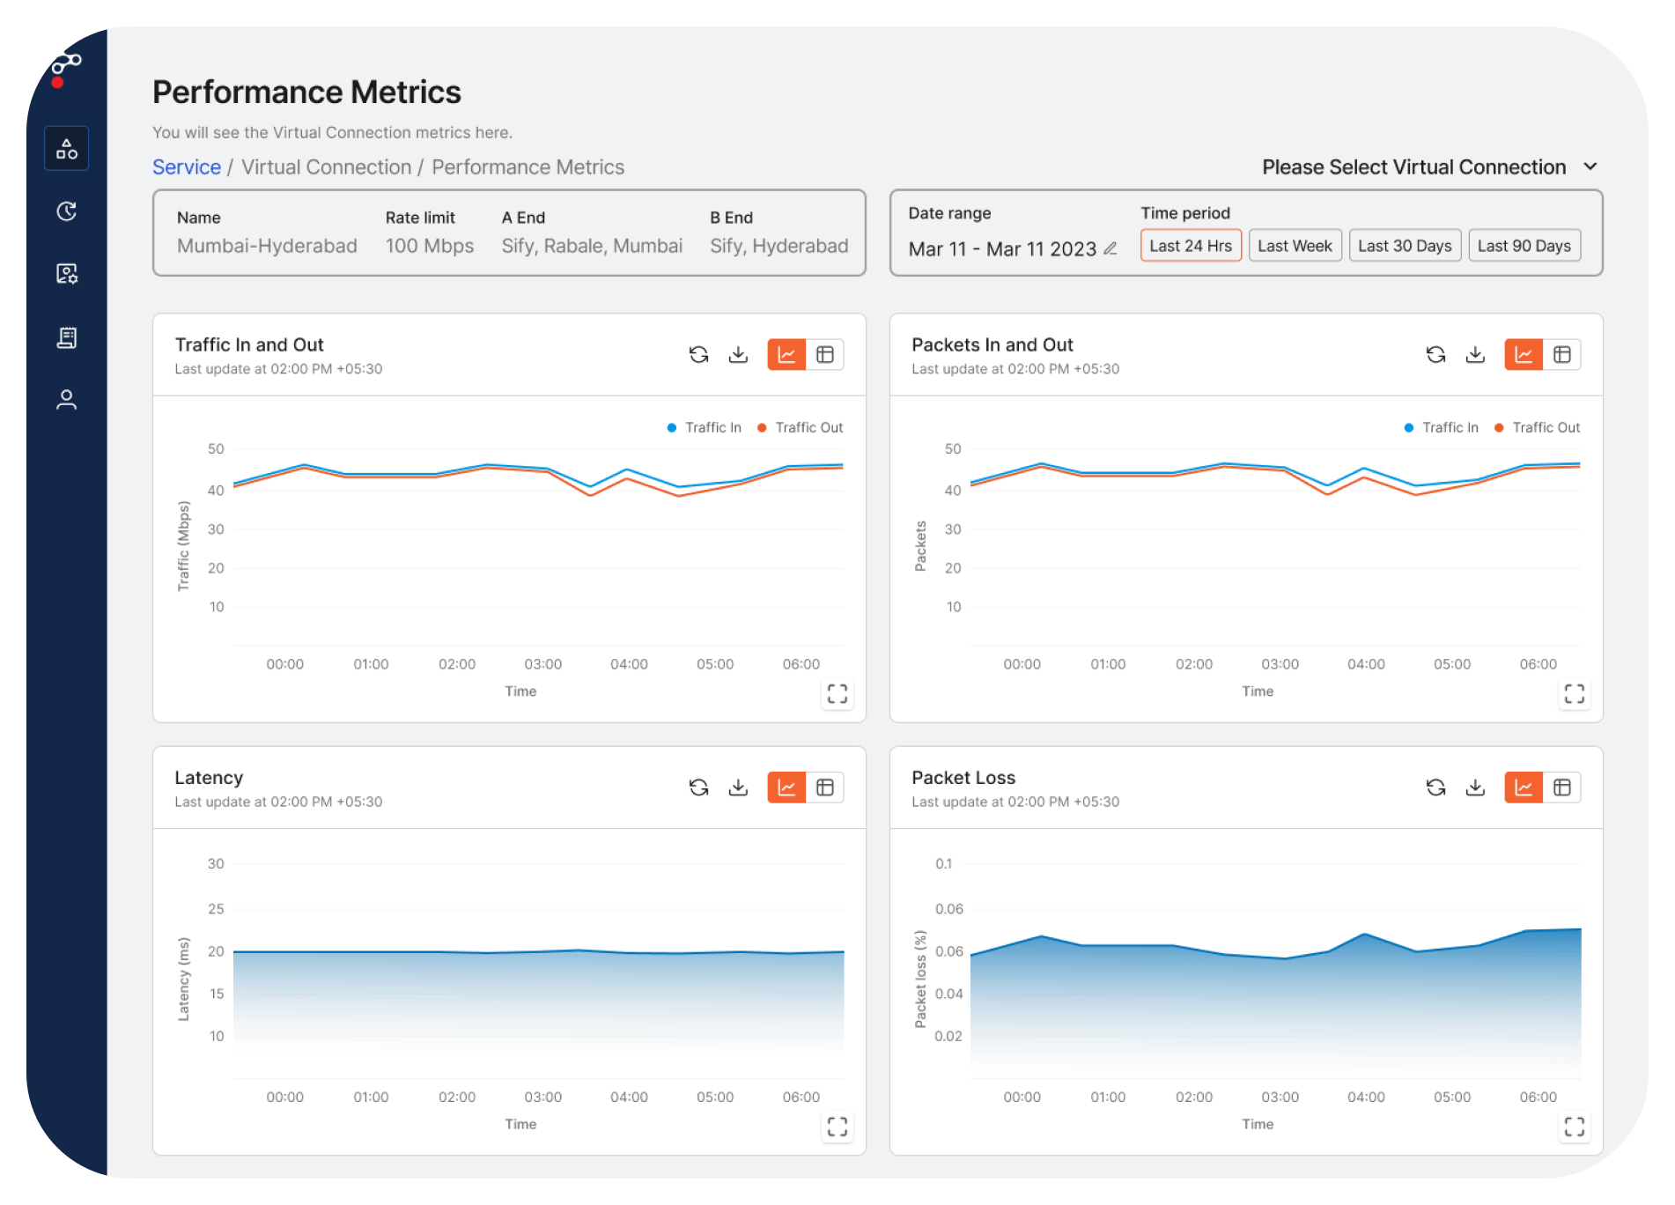This screenshot has width=1675, height=1205.
Task: Toggle Traffic In legend in Packets chart
Action: pos(1442,427)
